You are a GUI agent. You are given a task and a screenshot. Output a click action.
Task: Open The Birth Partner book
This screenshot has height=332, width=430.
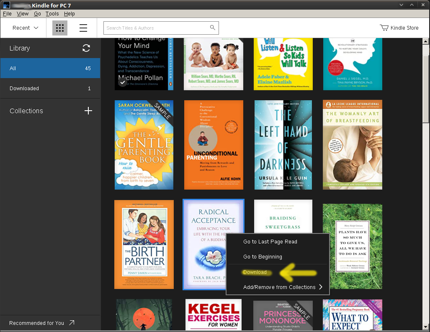point(144,244)
